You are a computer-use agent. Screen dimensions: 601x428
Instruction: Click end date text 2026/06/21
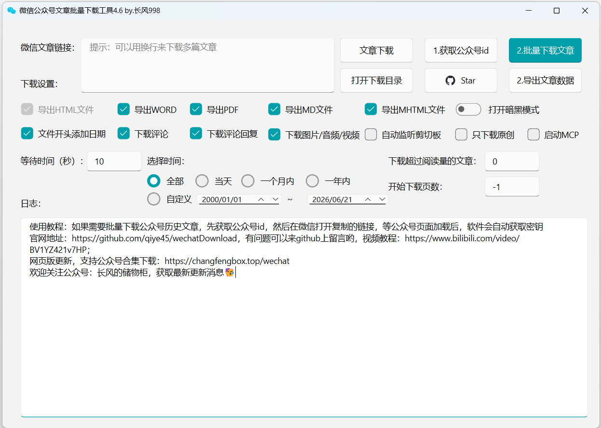pyautogui.click(x=332, y=199)
